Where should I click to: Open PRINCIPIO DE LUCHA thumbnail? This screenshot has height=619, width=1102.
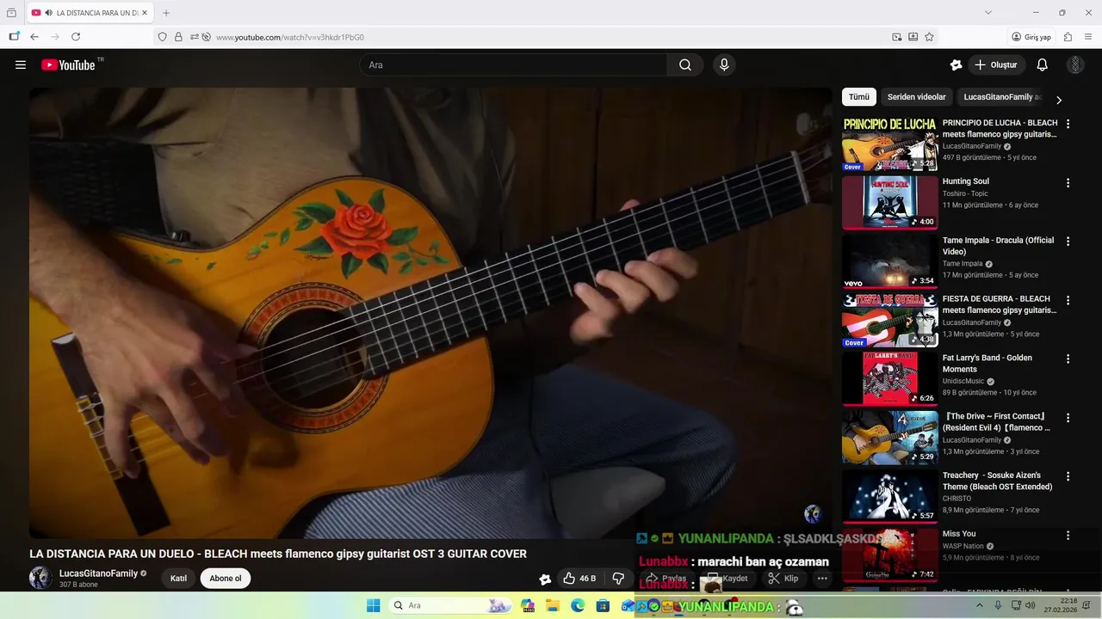coord(890,144)
